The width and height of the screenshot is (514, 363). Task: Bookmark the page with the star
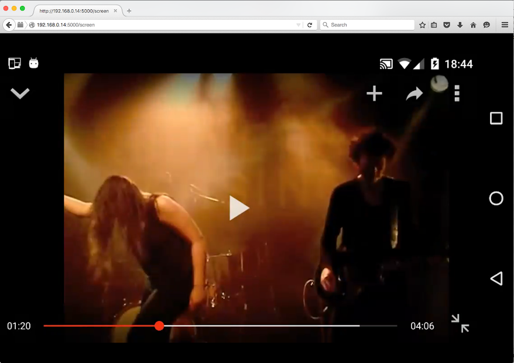coord(422,25)
